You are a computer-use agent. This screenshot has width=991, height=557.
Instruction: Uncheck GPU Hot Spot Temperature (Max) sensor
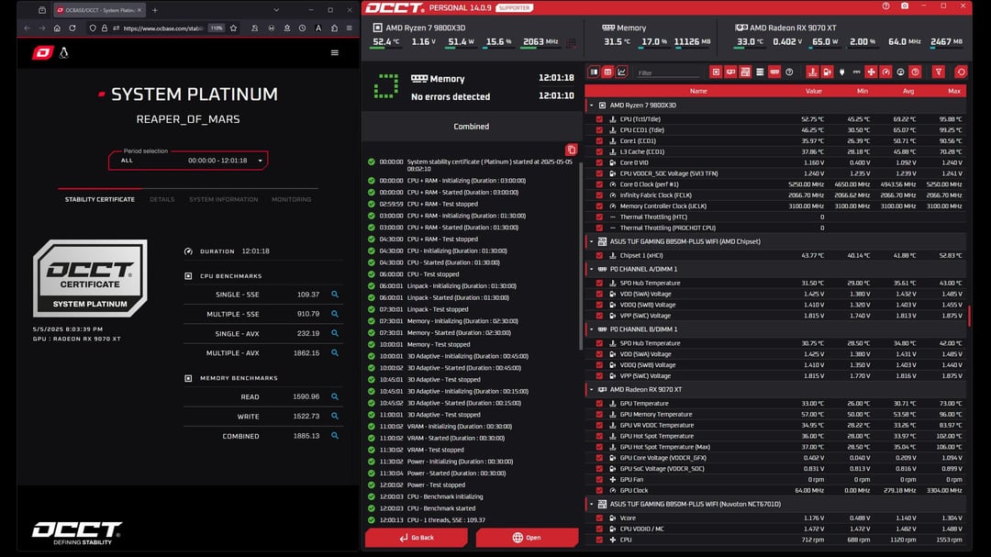click(x=599, y=447)
